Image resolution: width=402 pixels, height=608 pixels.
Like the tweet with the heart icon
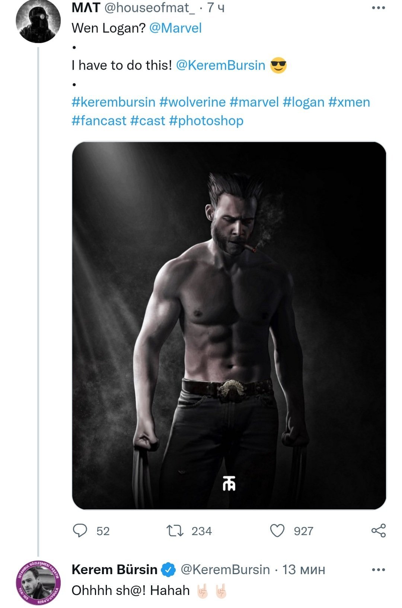[x=277, y=531]
